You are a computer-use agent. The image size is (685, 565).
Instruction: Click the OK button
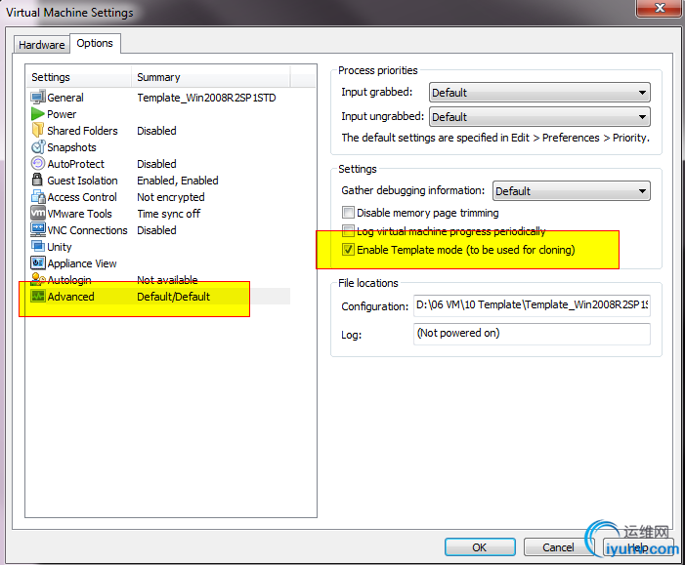(x=480, y=547)
